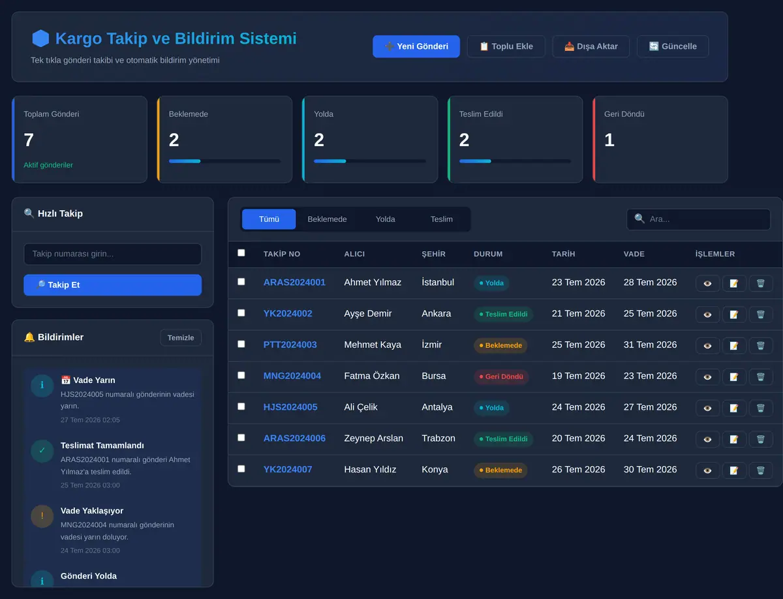Click the Yeni Gönderi button
Image resolution: width=783 pixels, height=599 pixels.
416,46
